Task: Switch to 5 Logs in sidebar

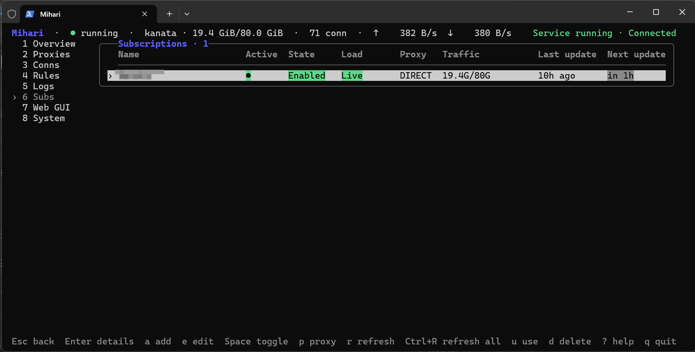Action: (x=38, y=86)
